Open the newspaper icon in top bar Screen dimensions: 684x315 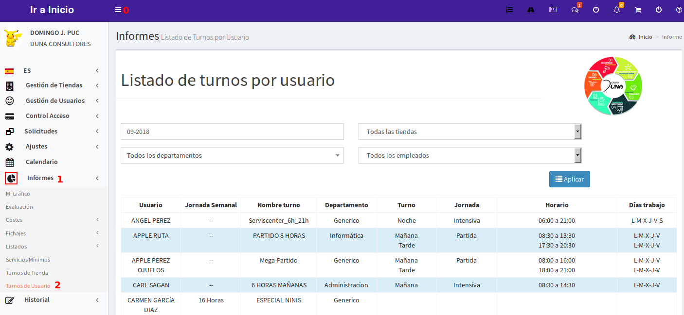[553, 10]
